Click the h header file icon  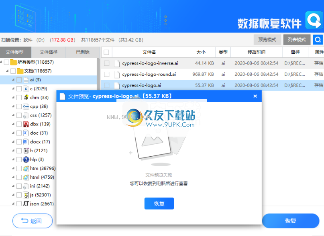coord(26,151)
